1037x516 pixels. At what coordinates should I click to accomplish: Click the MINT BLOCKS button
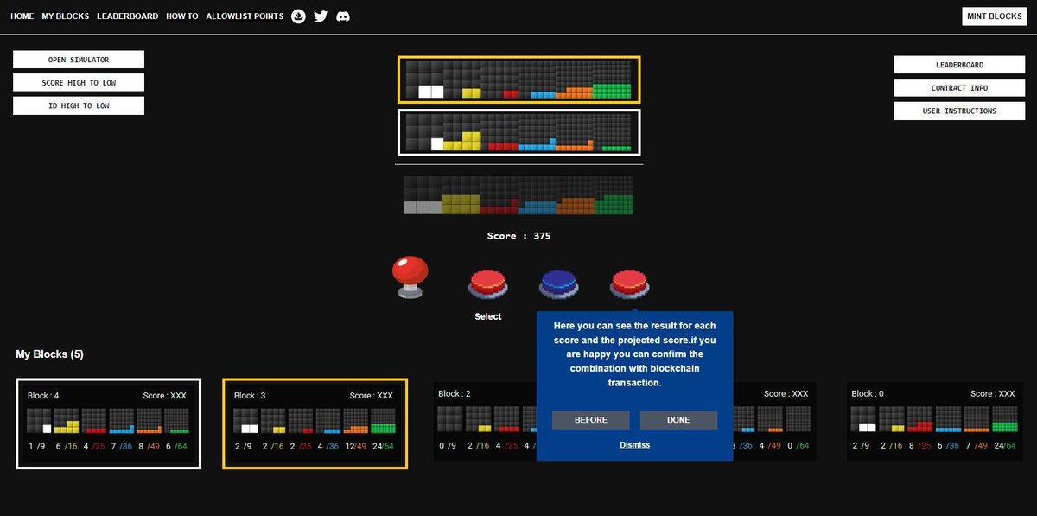point(994,16)
